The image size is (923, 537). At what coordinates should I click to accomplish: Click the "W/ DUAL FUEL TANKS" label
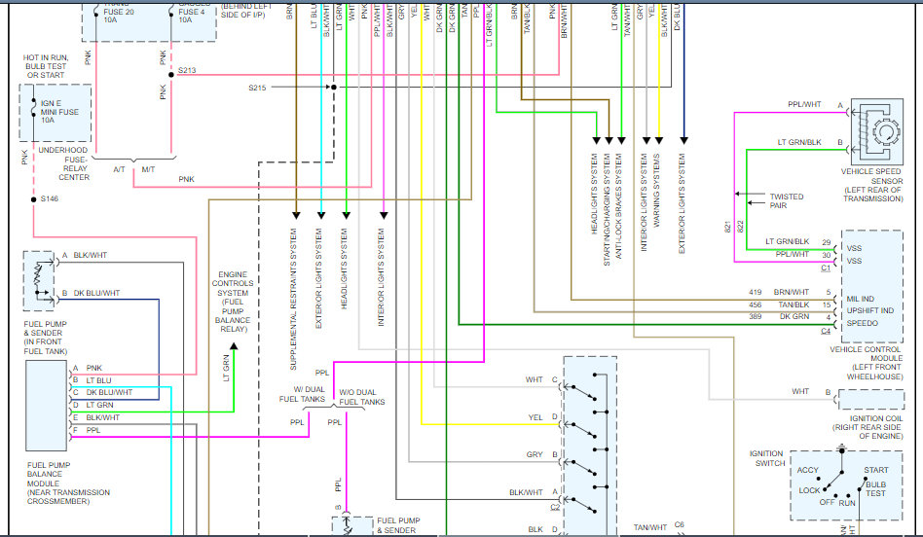(x=302, y=394)
